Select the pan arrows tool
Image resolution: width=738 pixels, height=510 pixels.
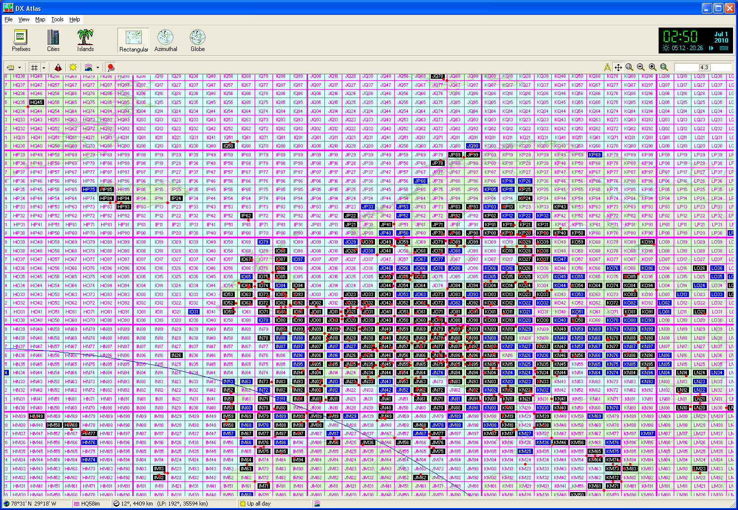(618, 67)
